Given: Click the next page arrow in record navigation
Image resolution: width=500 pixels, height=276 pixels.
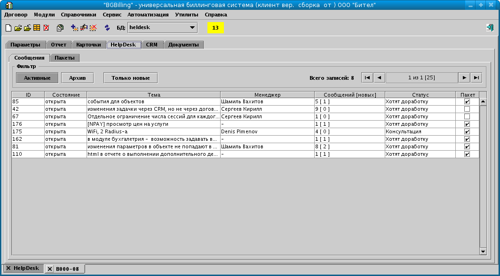Looking at the screenshot, I should pyautogui.click(x=464, y=77).
